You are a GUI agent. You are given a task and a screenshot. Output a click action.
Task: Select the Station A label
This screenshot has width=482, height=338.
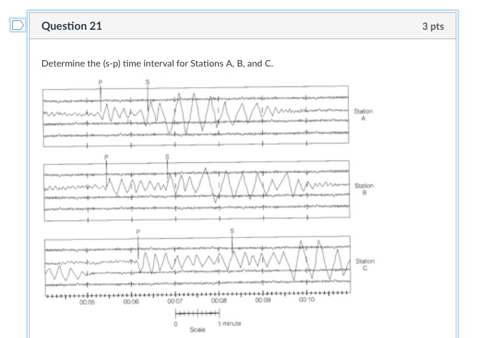point(363,112)
